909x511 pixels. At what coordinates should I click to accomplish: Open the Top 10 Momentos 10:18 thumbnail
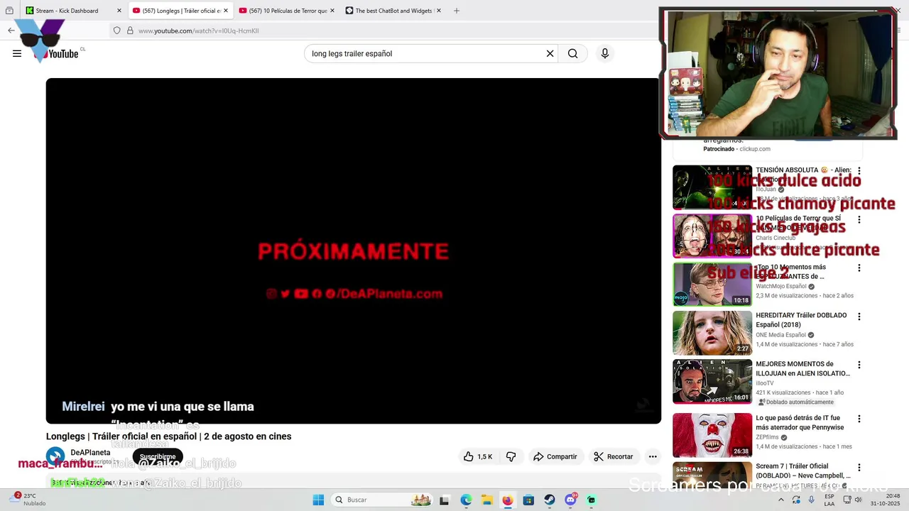click(x=712, y=284)
